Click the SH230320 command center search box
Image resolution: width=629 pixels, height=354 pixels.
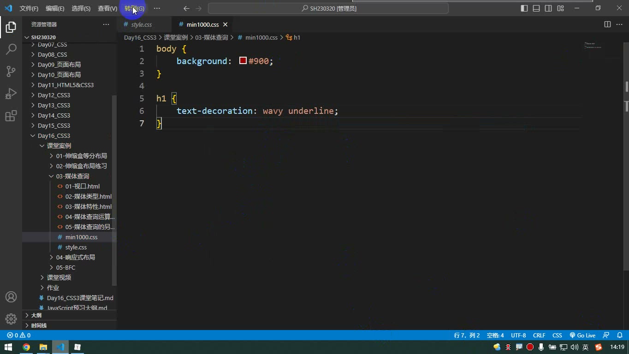[328, 8]
